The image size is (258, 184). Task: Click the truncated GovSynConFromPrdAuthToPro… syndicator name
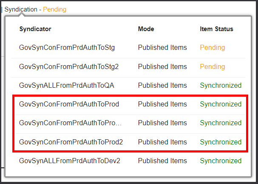tap(71, 123)
